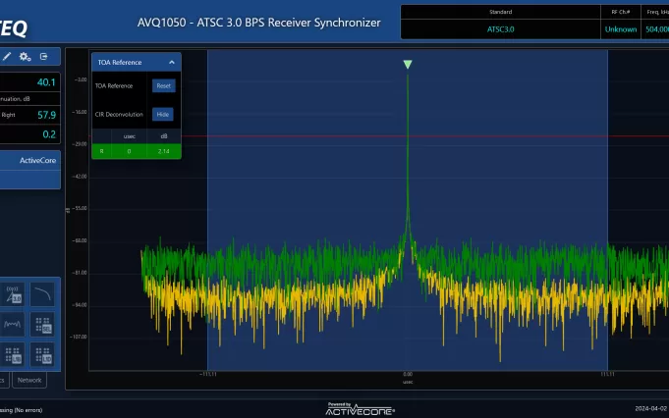Click the -107.00 y-axis label

click(x=79, y=337)
